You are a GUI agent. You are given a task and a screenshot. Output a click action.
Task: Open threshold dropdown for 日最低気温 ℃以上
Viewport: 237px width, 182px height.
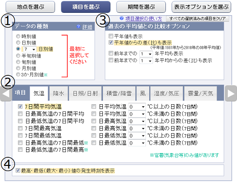[137, 136]
